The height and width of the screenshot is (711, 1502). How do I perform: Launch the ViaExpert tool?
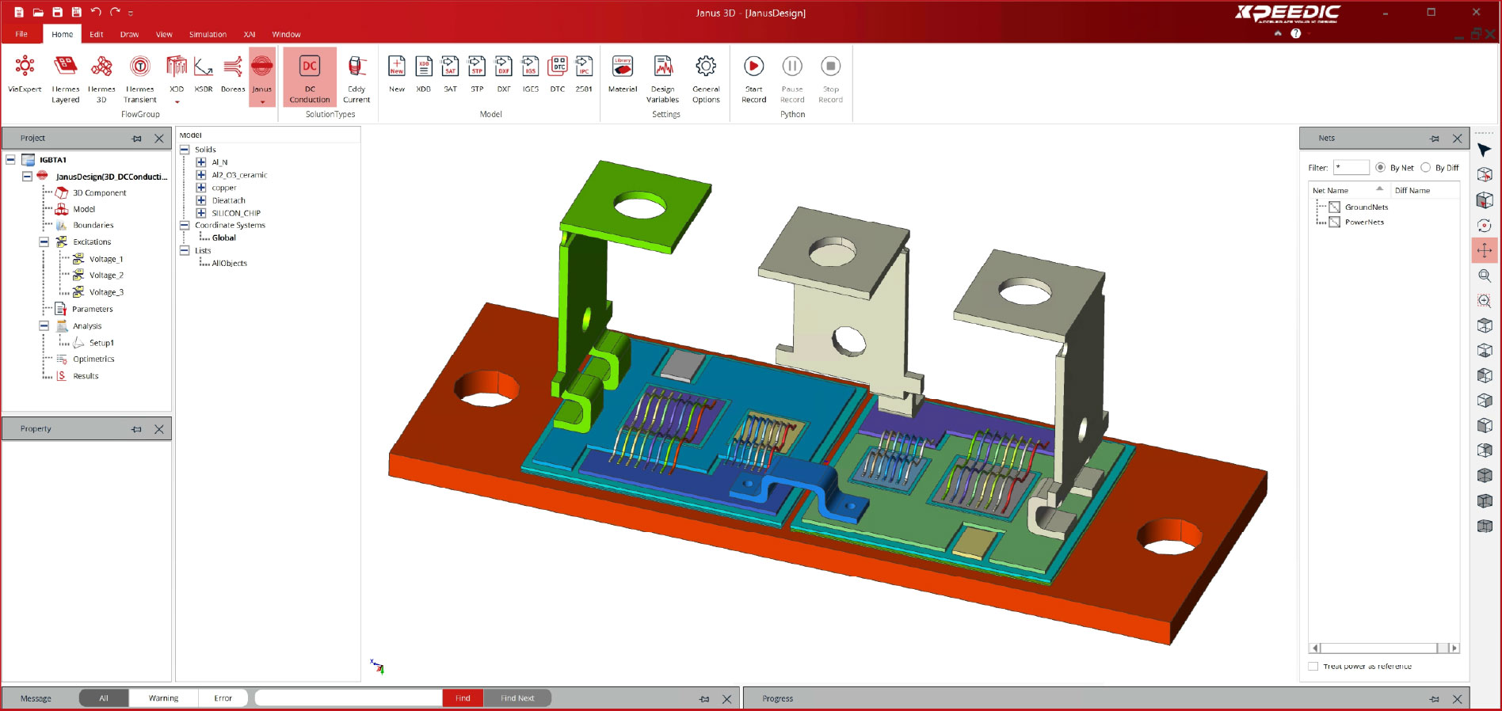pos(25,74)
